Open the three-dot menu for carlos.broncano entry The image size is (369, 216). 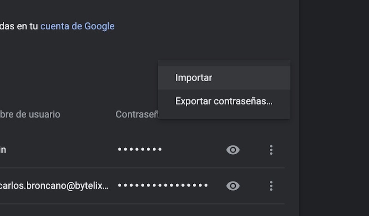coord(271,186)
